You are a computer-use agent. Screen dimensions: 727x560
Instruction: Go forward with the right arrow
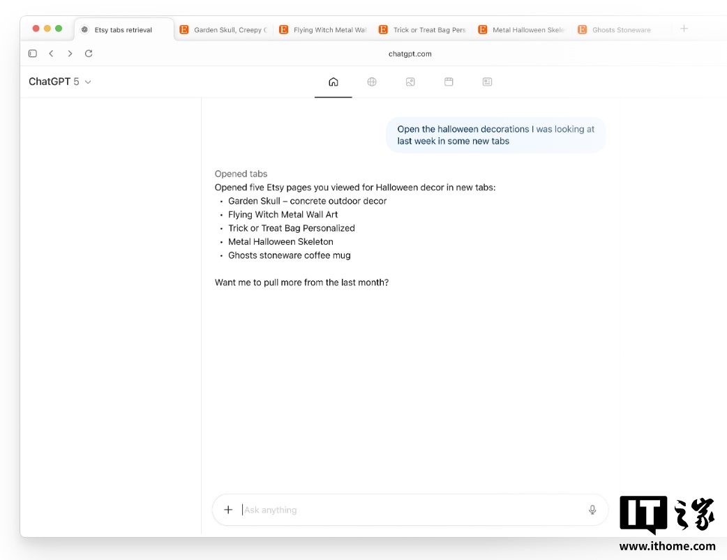pyautogui.click(x=70, y=54)
